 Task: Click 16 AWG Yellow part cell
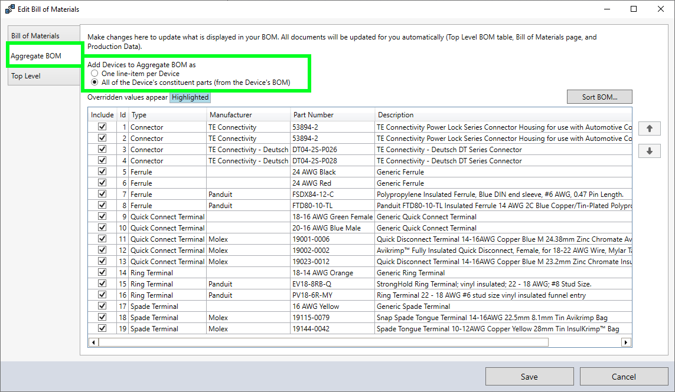coord(332,306)
